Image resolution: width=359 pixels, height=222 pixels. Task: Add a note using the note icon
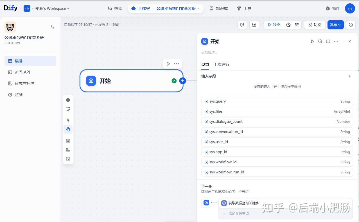click(x=68, y=109)
